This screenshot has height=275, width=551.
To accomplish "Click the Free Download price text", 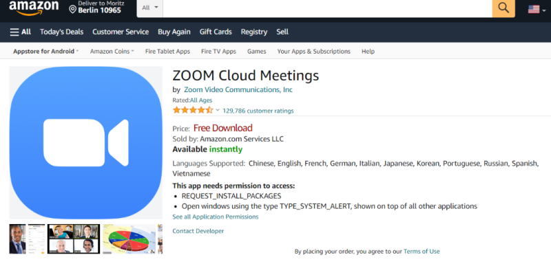I will 222,128.
